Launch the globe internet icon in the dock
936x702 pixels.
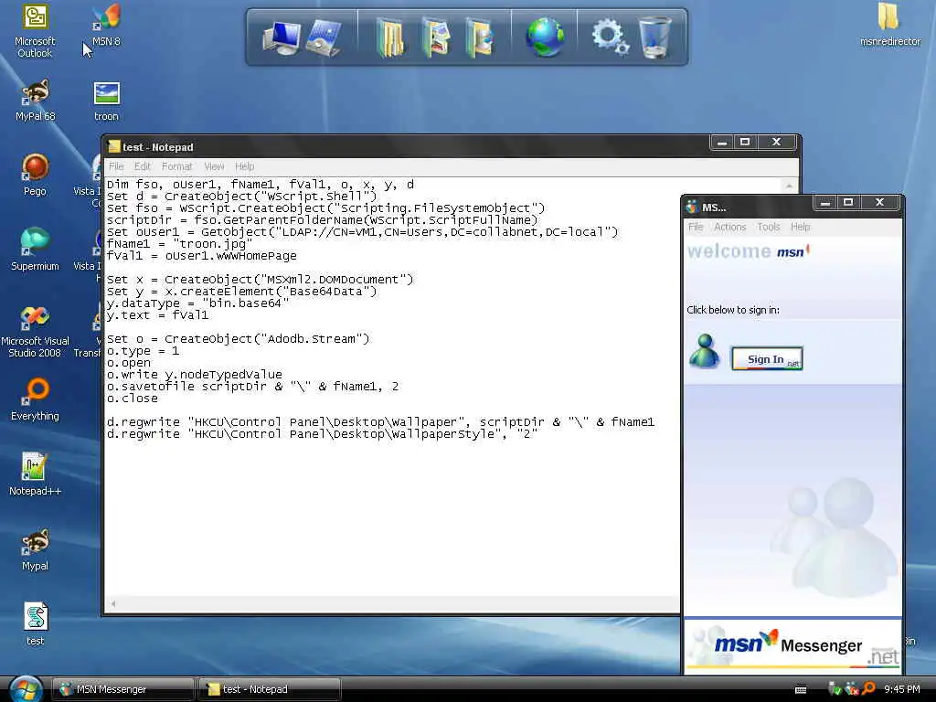545,37
